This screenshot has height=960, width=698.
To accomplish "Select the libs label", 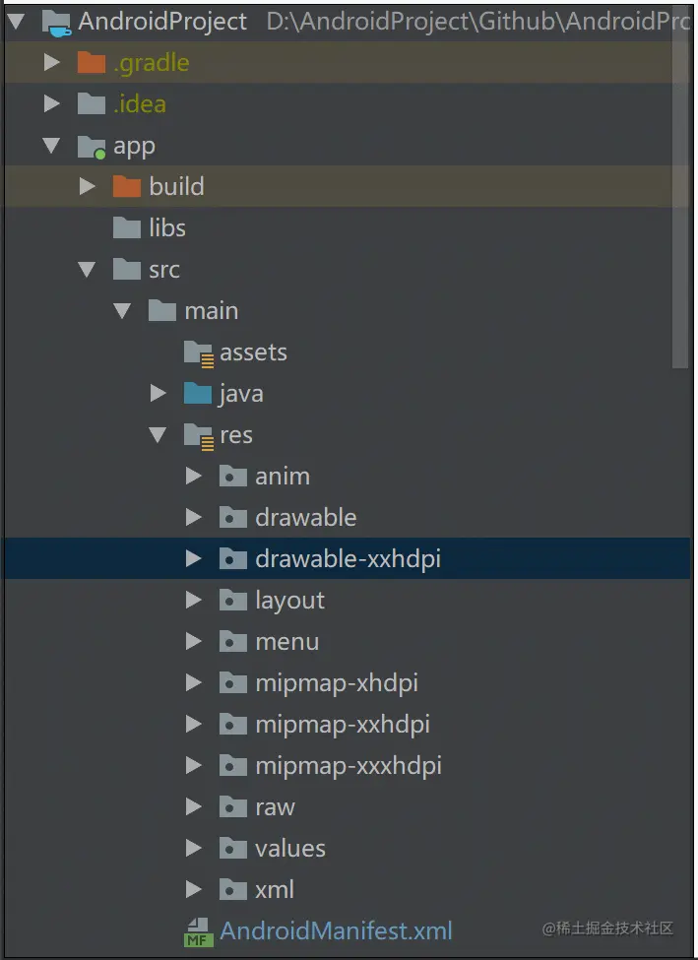I will [167, 227].
